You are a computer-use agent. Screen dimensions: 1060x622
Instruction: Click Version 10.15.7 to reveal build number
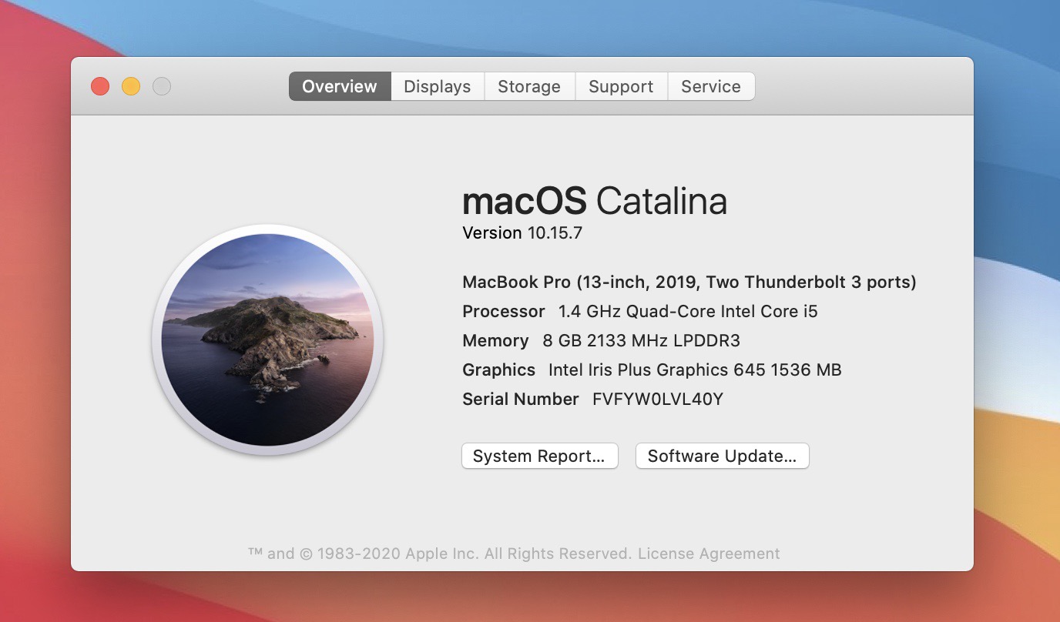point(522,232)
